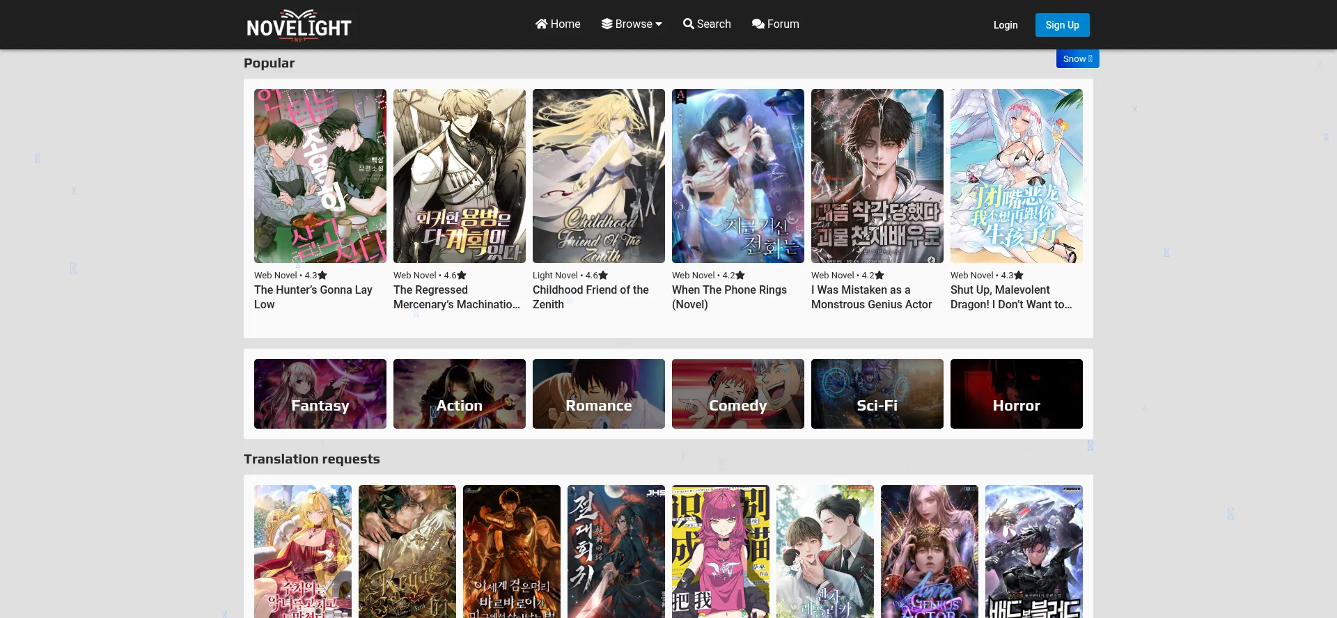Open the Search page

[707, 24]
